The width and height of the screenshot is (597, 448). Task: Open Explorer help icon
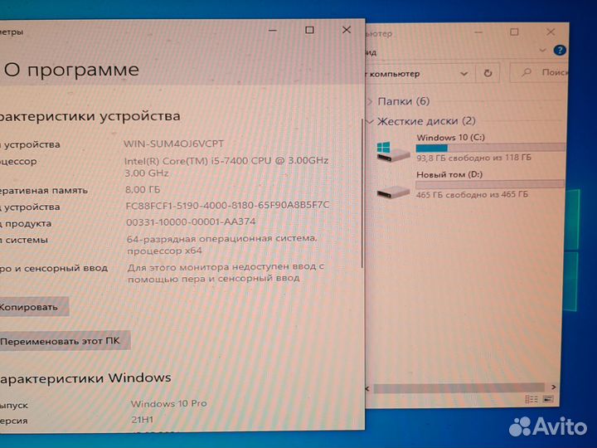560,51
